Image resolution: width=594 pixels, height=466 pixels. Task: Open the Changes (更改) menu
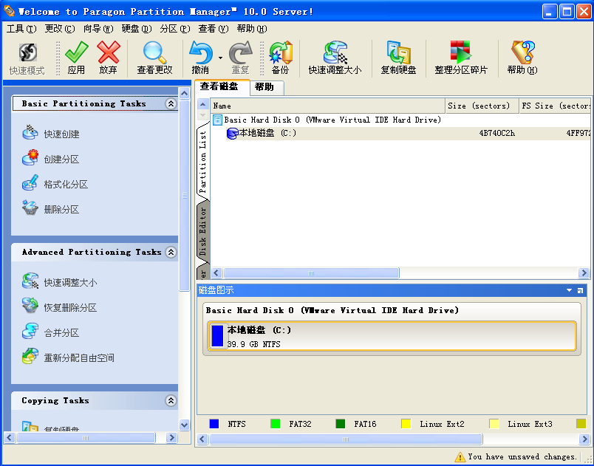(60, 28)
